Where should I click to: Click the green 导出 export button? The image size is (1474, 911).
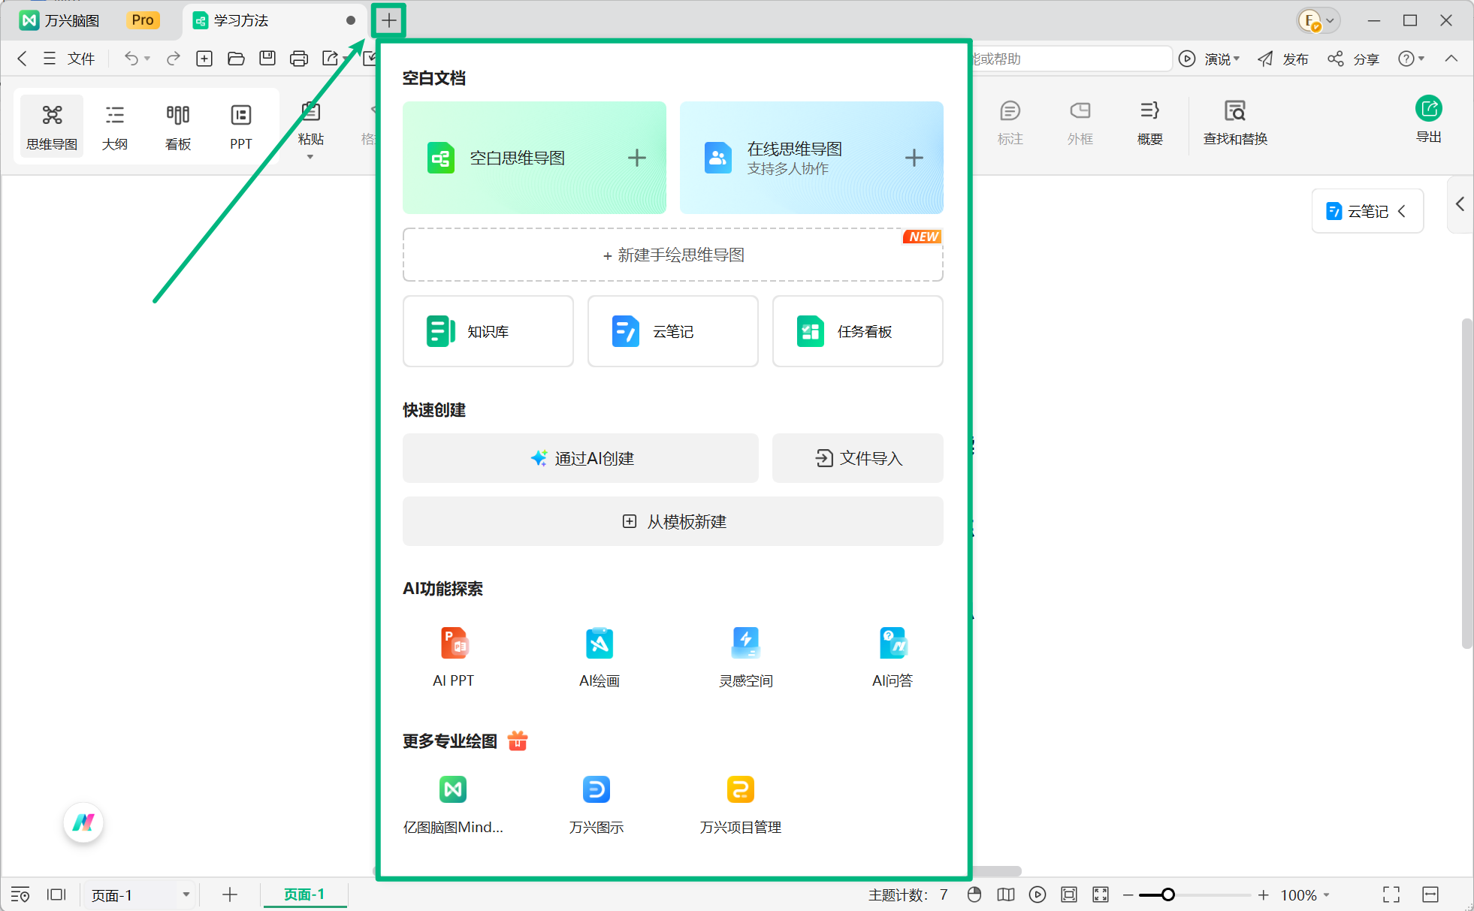1428,120
